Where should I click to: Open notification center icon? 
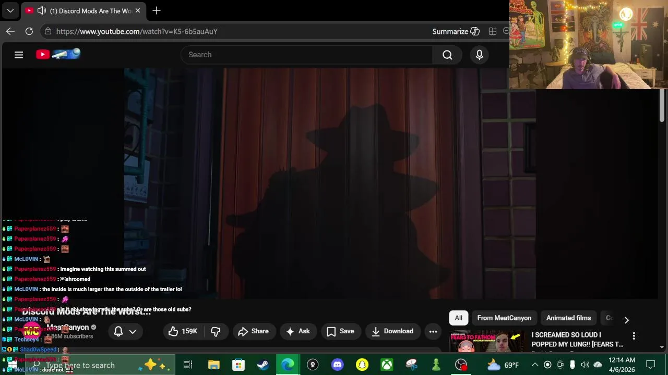point(651,365)
